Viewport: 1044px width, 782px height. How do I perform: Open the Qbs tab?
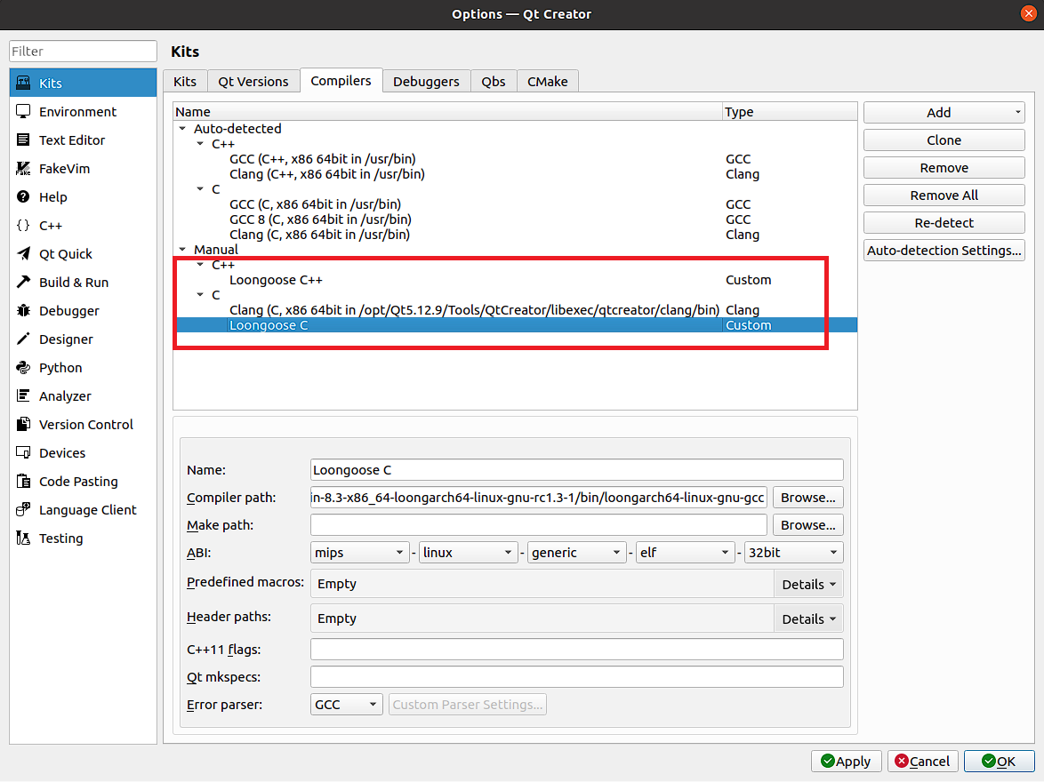(494, 81)
